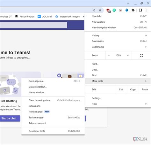Image resolution: width=151 pixels, height=145 pixels.
Task: Select New tab menu item
Action: [x=118, y=16]
